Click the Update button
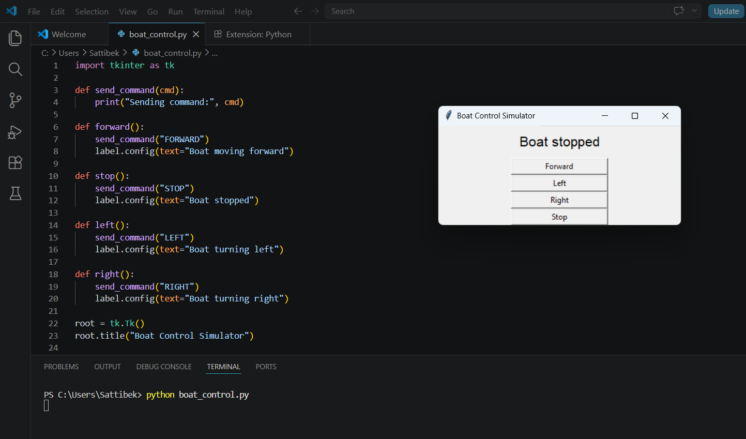The width and height of the screenshot is (746, 439). (x=726, y=11)
